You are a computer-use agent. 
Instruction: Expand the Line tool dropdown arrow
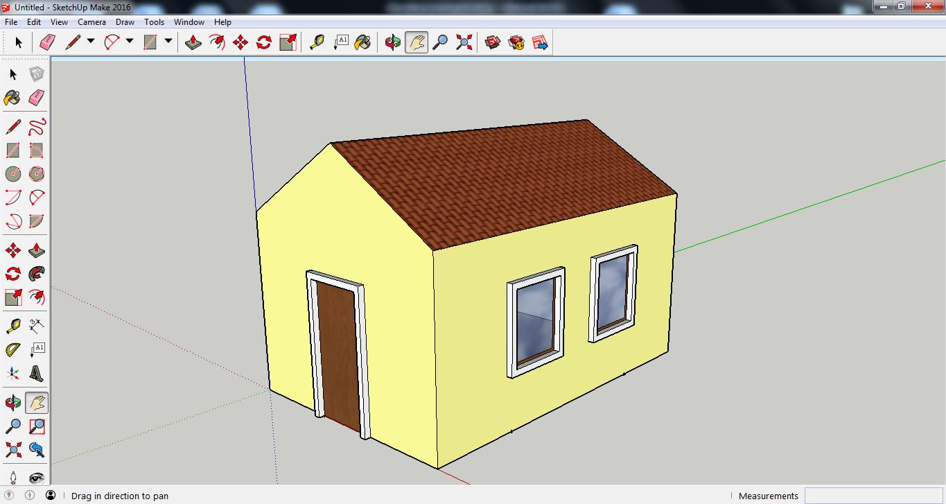point(91,42)
